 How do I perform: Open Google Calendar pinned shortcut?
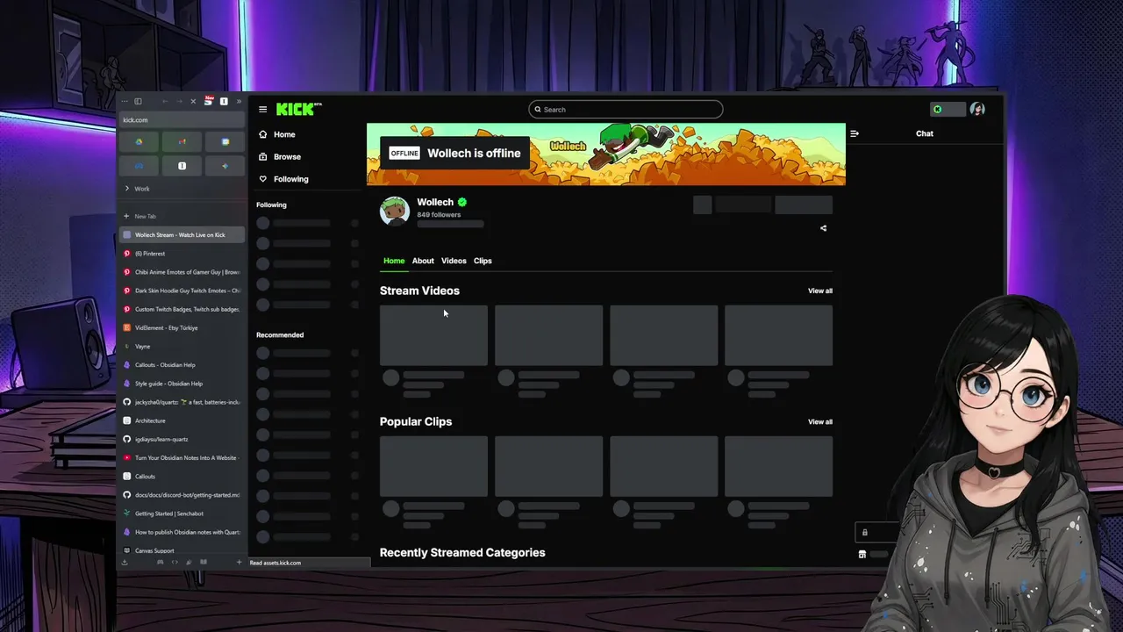[x=225, y=141]
